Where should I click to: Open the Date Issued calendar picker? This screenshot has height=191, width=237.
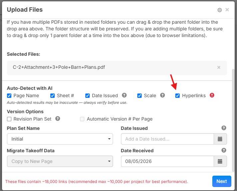click(x=220, y=139)
